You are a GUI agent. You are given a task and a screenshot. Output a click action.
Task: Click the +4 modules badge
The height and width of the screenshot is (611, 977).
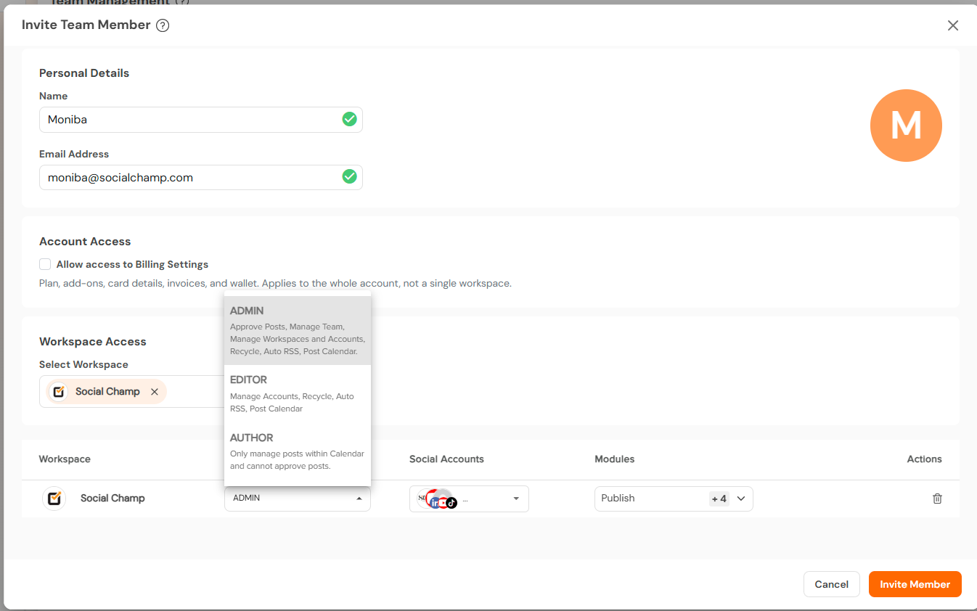719,499
